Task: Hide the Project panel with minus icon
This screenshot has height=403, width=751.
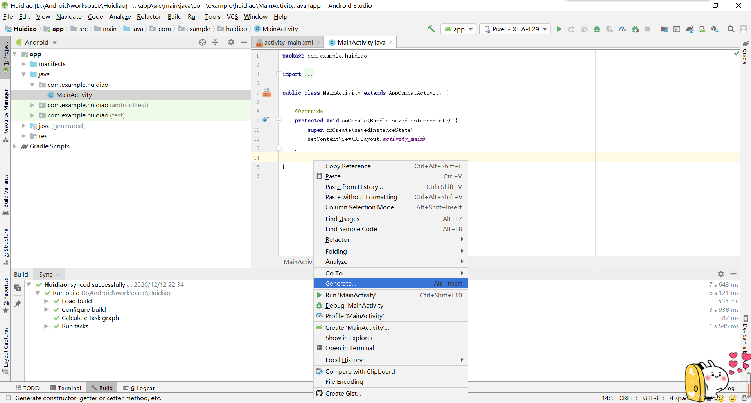Action: [244, 42]
